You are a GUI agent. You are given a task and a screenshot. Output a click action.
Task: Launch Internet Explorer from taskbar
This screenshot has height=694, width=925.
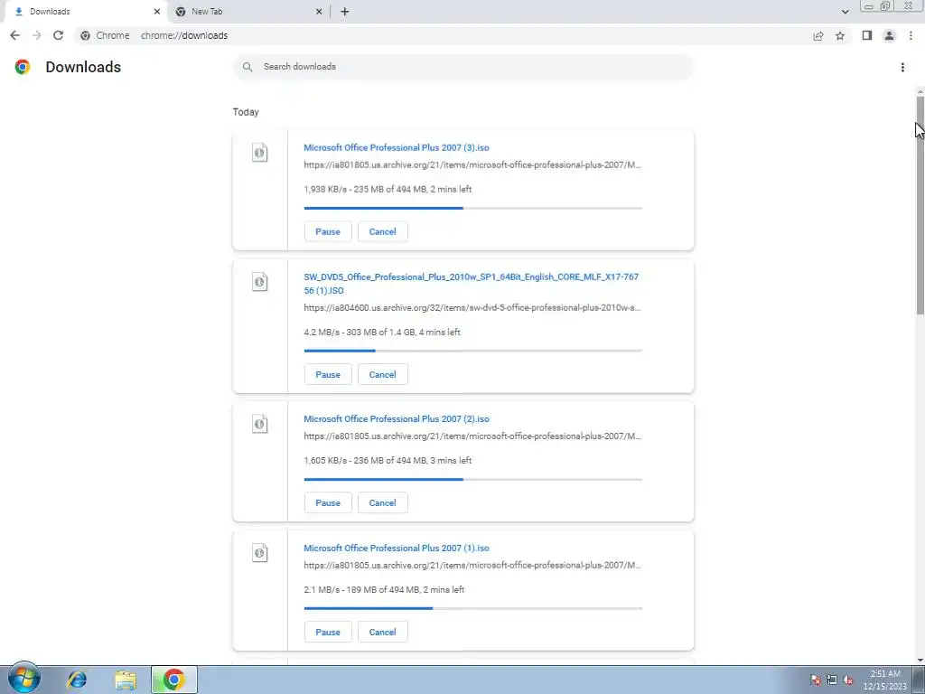pyautogui.click(x=77, y=680)
